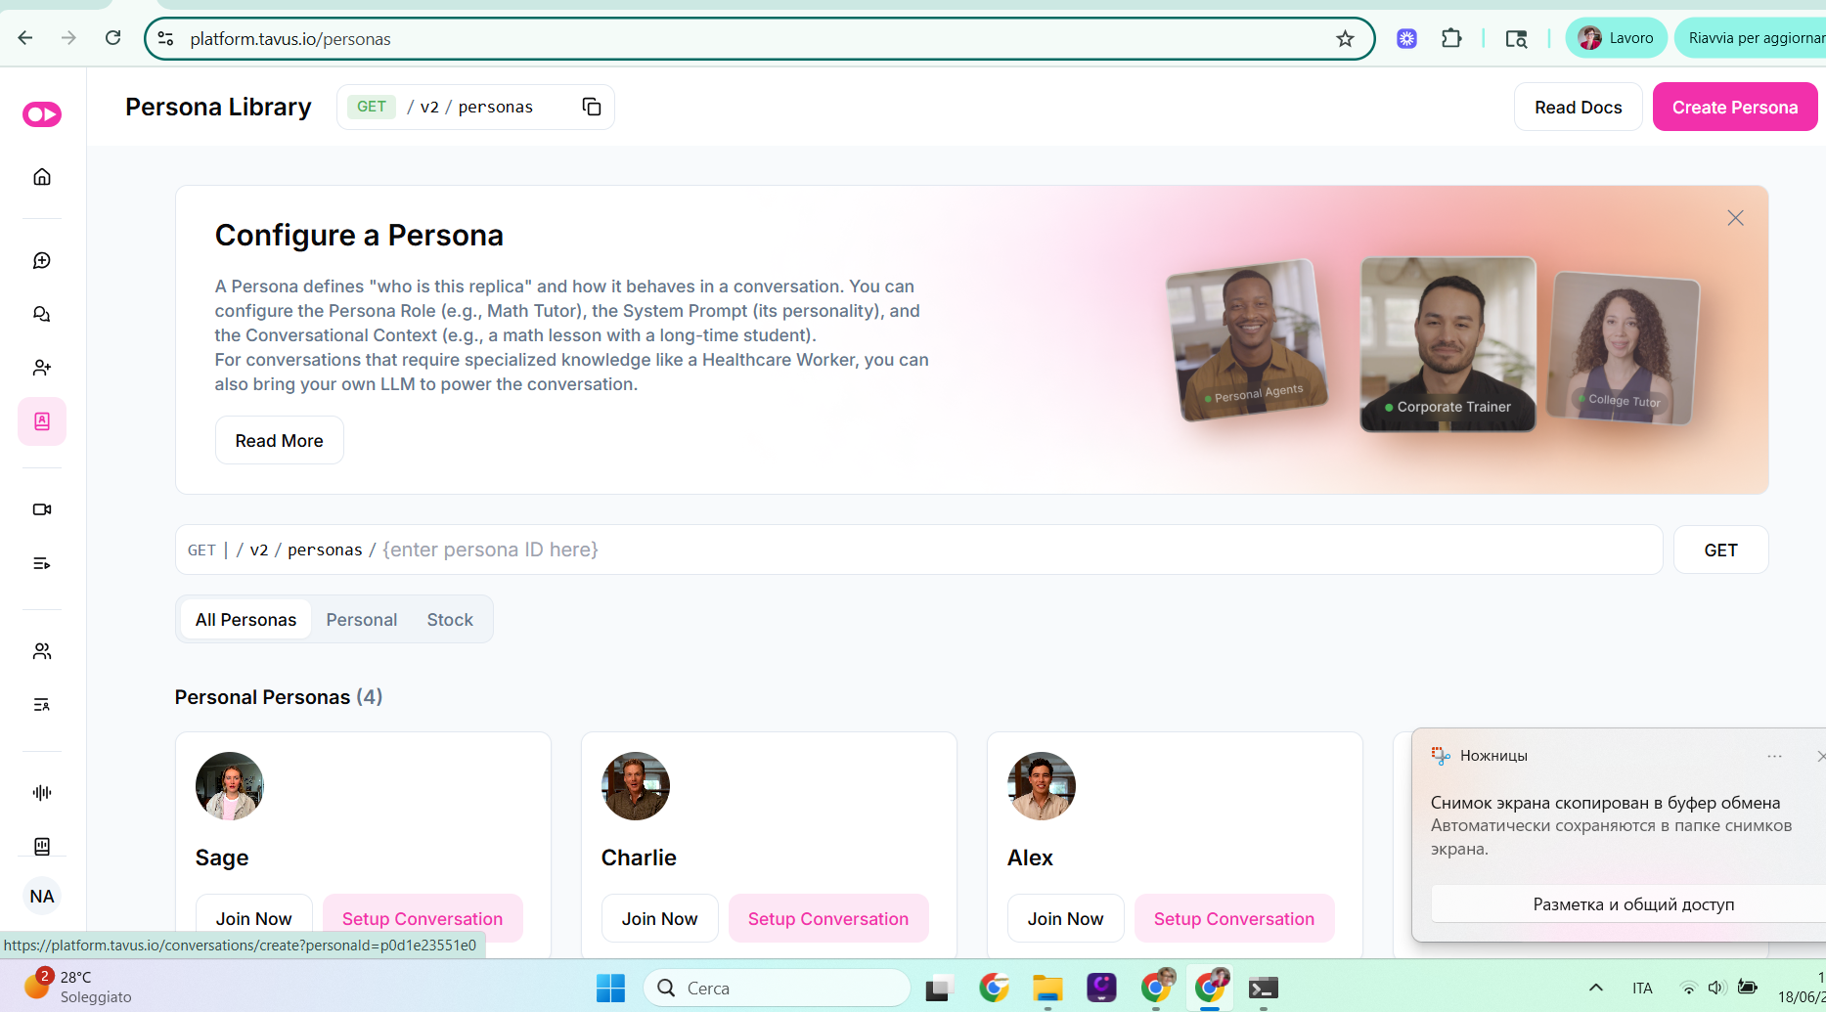Click the Persona Library heading
Viewport: 1826px width, 1012px height.
click(x=218, y=107)
